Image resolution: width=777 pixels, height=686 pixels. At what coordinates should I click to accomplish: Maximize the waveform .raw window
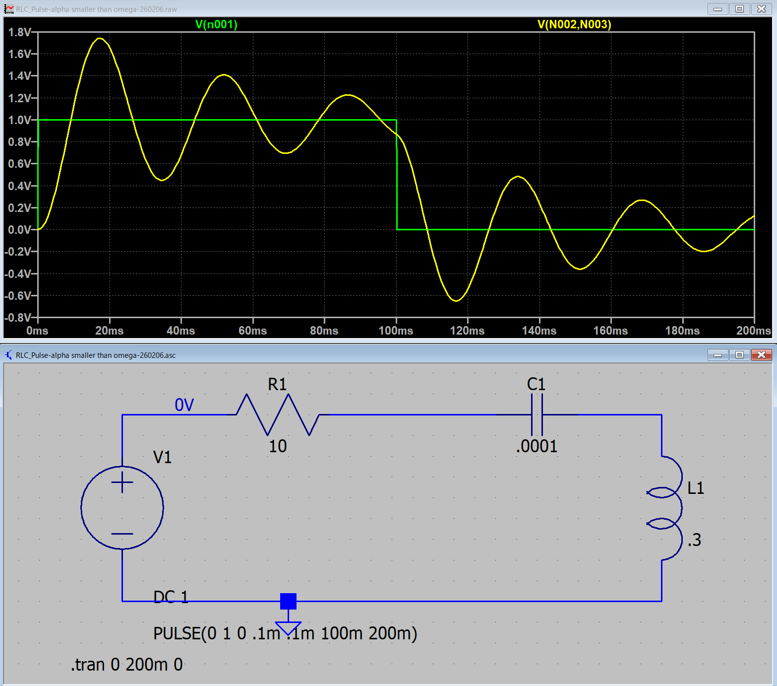click(739, 9)
